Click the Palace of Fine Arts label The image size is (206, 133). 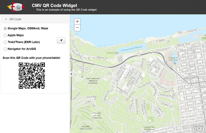(x=173, y=59)
